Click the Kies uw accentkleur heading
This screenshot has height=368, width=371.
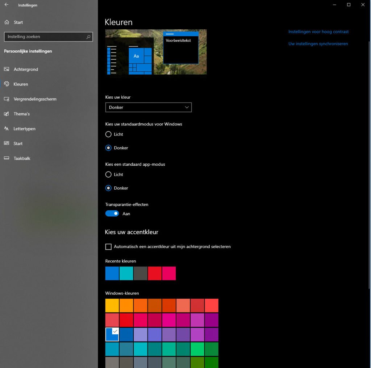coord(132,232)
